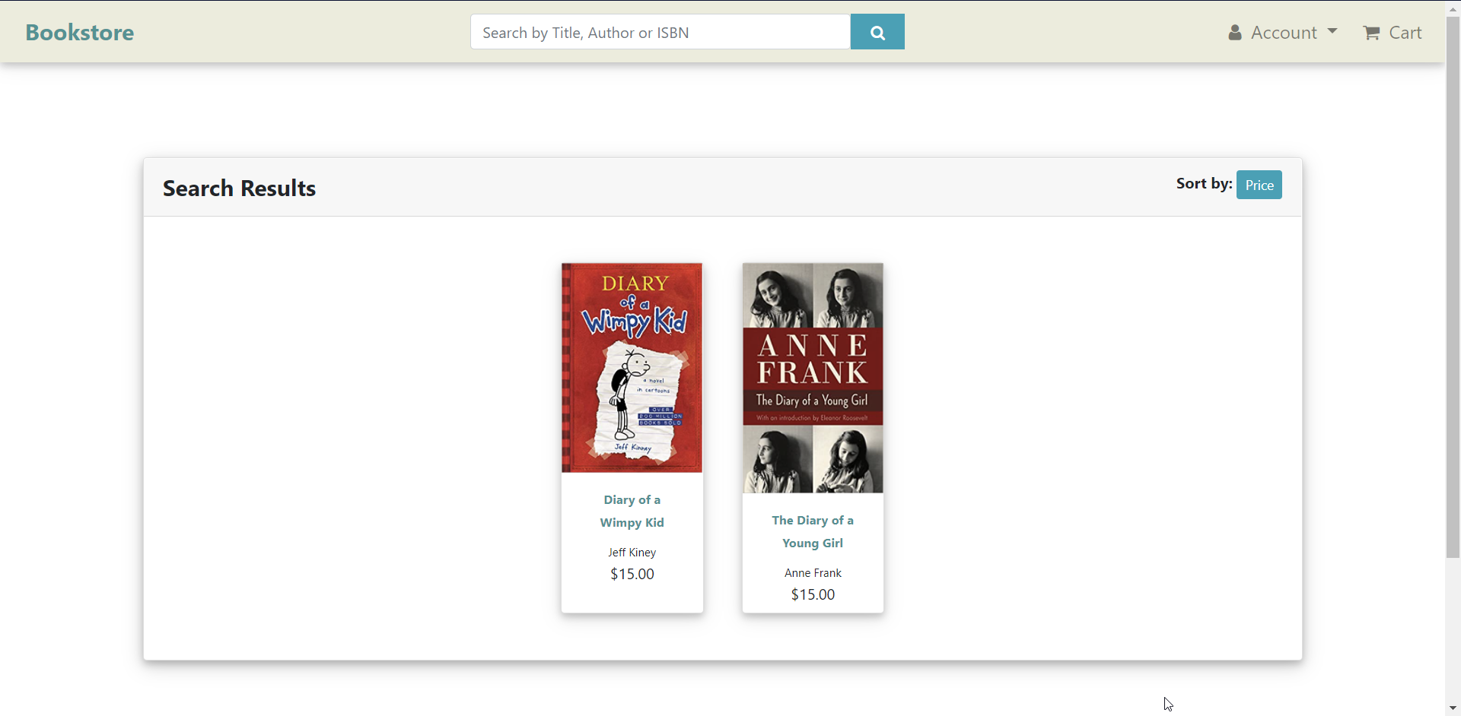Open the Diary of a Wimpy Kid cover image

tap(632, 368)
